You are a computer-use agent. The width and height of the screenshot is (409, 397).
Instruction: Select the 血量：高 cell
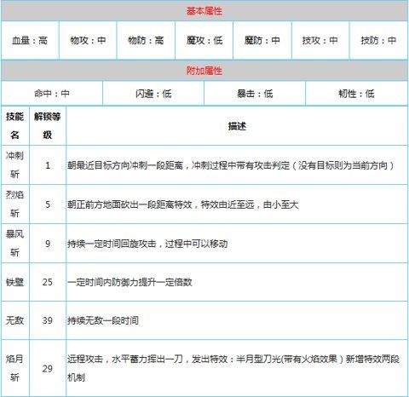tap(30, 40)
